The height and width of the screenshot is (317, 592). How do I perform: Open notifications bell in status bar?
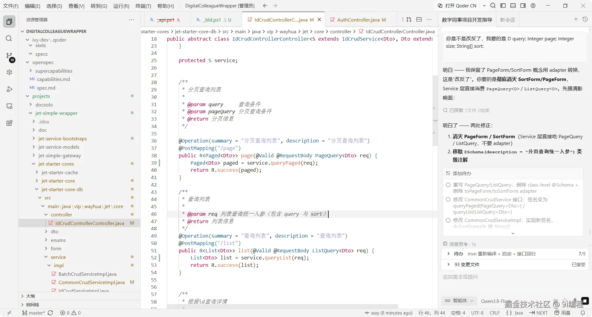[x=583, y=313]
